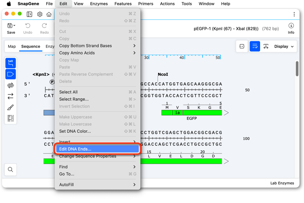The width and height of the screenshot is (304, 203).
Task: Click the NcoI enzyme site label
Action: [x=163, y=74]
